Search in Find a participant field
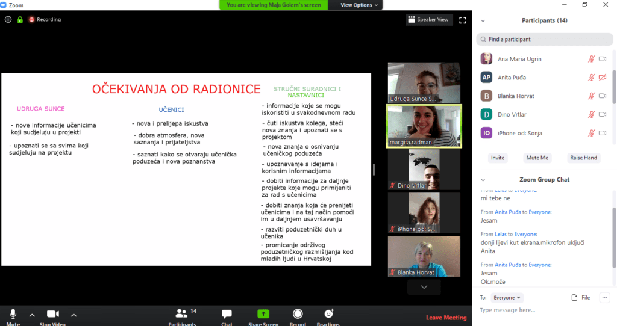The image size is (617, 326). click(x=545, y=39)
